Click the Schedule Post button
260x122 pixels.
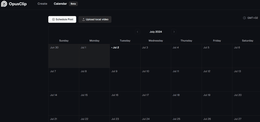point(62,20)
